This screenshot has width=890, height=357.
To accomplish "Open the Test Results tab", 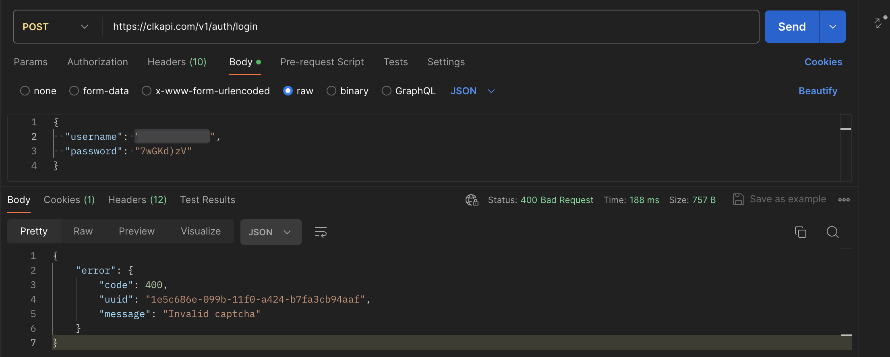I will click(207, 200).
